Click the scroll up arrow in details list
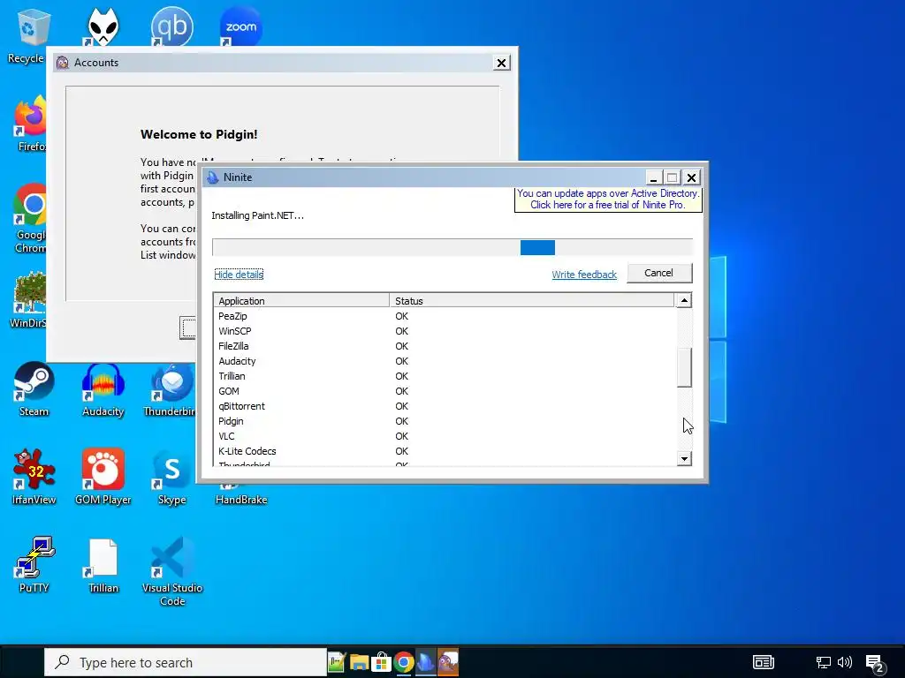 [684, 300]
